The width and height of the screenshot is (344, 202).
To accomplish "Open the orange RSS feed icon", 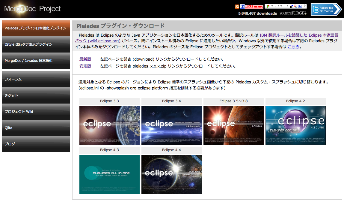I will click(237, 7).
